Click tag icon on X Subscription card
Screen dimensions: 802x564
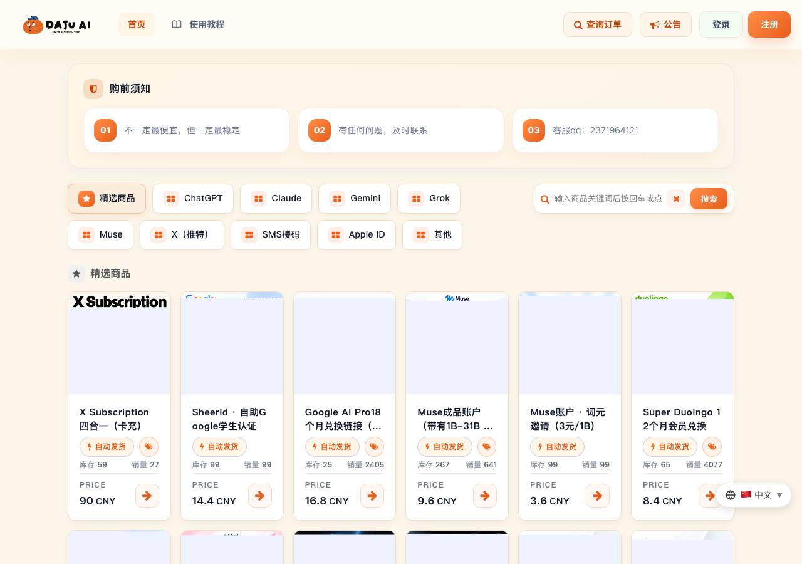coord(148,447)
